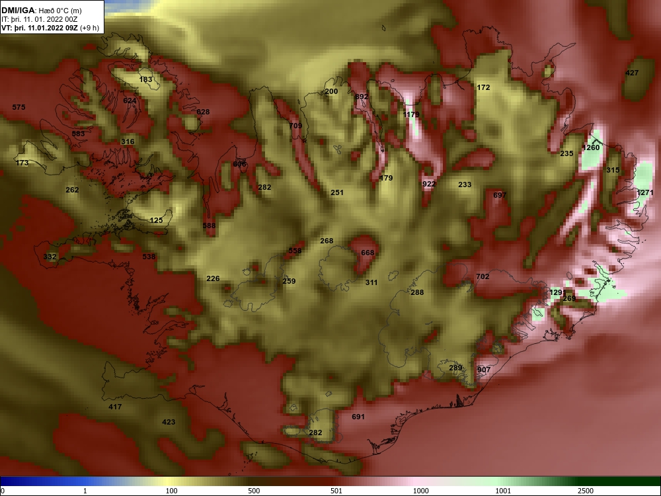Viewport: 661px width, 496px height.
Task: Select the map value 691
Action: 358,417
